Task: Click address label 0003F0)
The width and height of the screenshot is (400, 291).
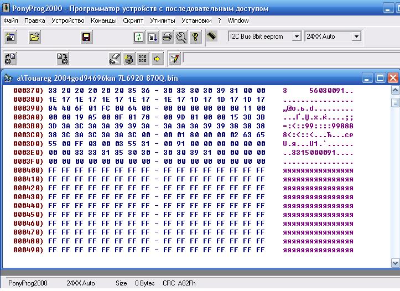Action: pyautogui.click(x=28, y=162)
